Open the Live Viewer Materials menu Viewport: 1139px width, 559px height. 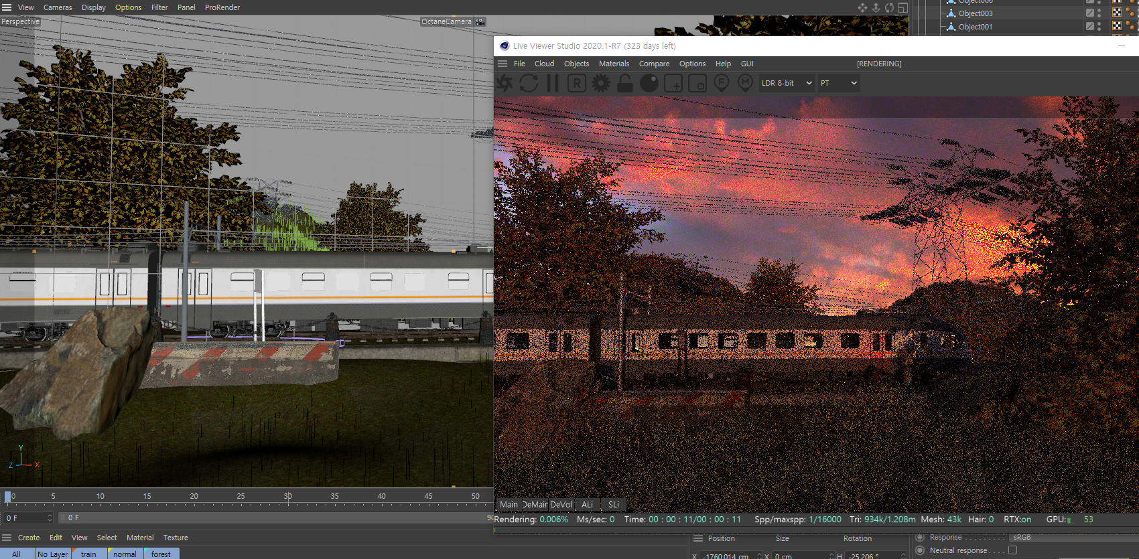[x=614, y=64]
